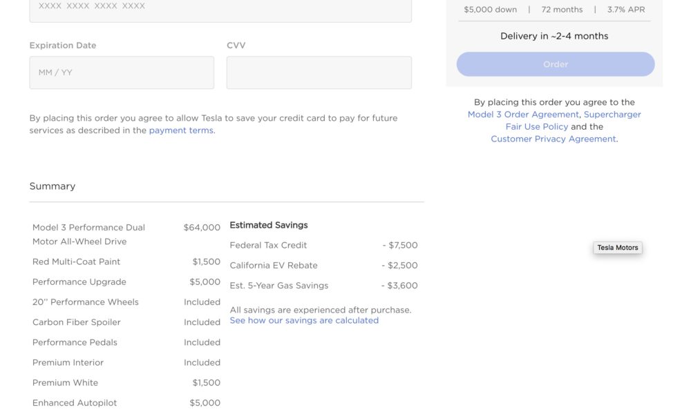Select the Federal Tax Credit label

coord(268,246)
